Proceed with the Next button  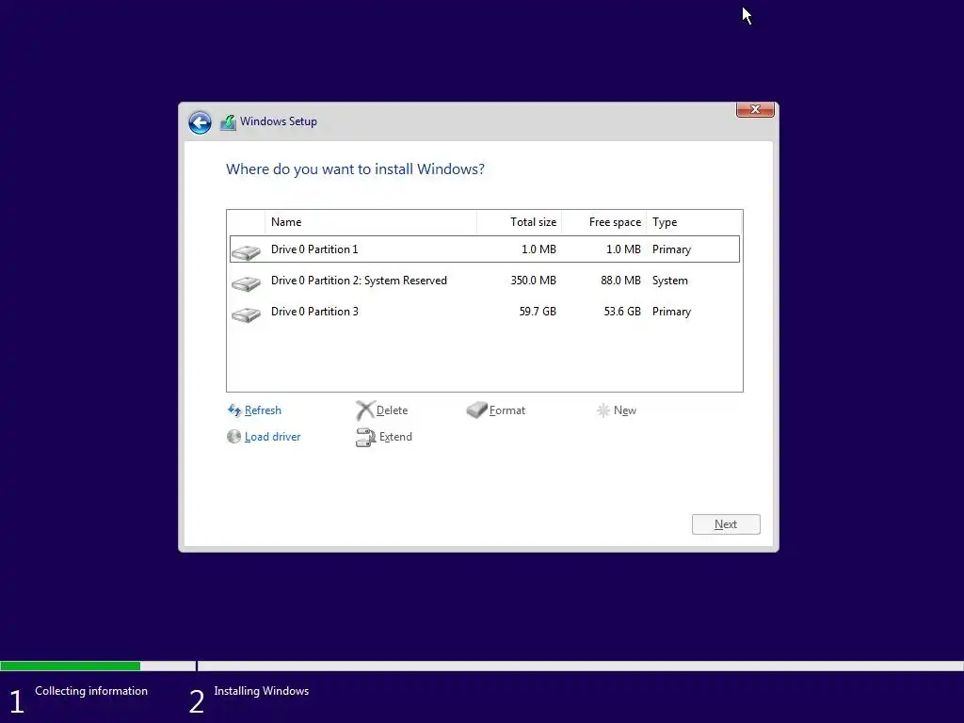click(726, 524)
